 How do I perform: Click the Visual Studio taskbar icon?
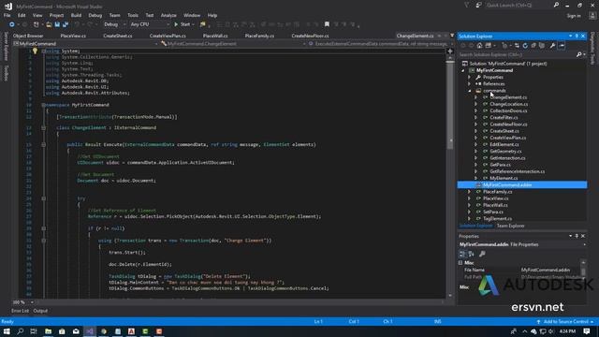point(90,331)
